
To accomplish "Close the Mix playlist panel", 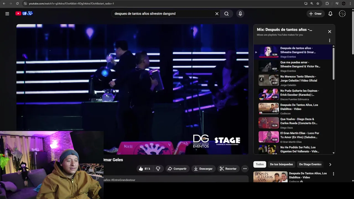I will pos(329,32).
